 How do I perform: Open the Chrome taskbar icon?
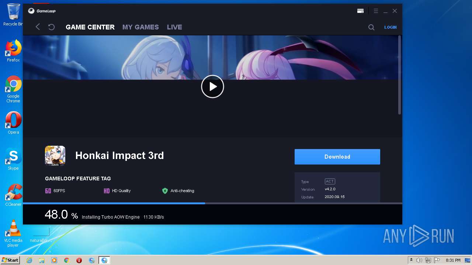(x=67, y=260)
